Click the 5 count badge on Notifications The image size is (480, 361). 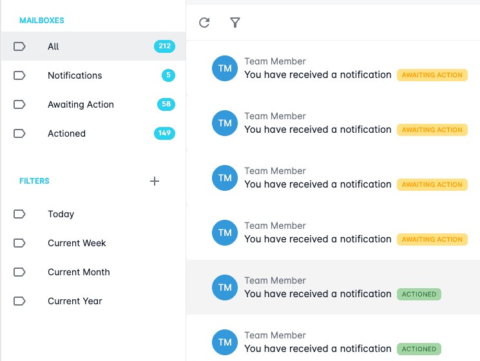(x=168, y=75)
